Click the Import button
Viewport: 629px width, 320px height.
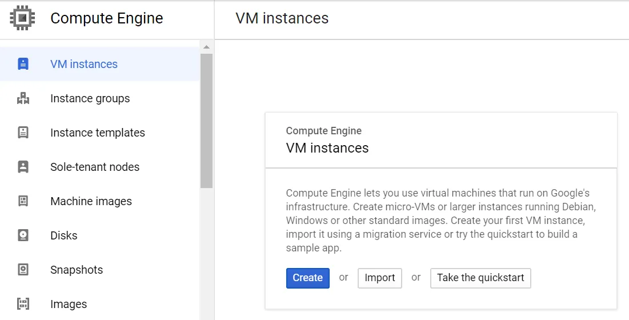380,278
